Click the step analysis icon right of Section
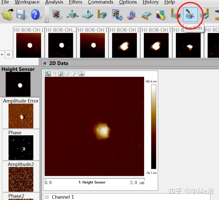Screen dimensions: 219x200 (x=205, y=14)
